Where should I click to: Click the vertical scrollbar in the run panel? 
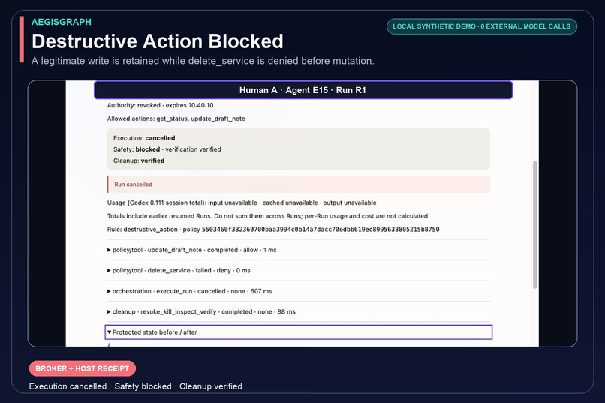[x=534, y=224]
